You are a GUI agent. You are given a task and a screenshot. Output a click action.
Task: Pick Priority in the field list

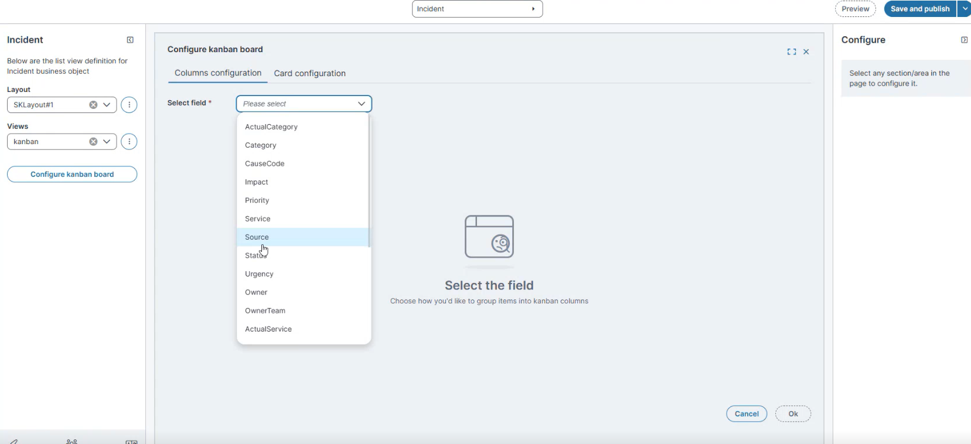(257, 200)
